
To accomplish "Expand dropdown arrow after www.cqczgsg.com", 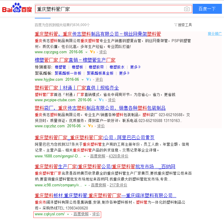I will (86, 52).
